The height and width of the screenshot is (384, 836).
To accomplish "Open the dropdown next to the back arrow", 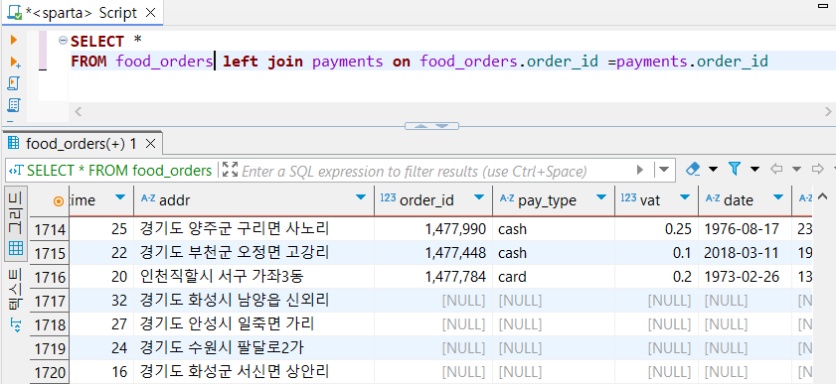I will (x=796, y=170).
